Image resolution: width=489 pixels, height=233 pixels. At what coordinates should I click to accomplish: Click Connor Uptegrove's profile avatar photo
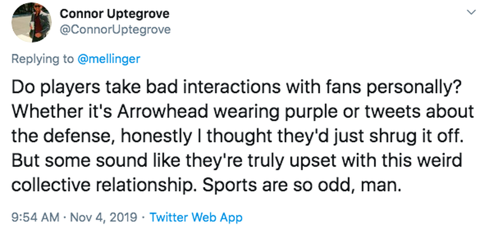31,22
